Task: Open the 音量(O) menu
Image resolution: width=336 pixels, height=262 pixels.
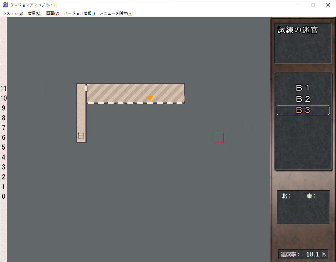Action: 34,13
